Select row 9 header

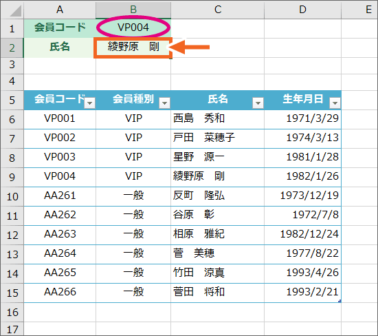point(12,178)
